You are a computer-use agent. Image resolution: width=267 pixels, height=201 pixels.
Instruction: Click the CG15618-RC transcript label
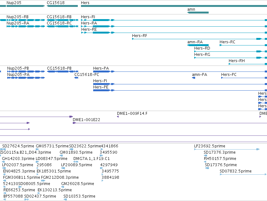pos(59,23)
